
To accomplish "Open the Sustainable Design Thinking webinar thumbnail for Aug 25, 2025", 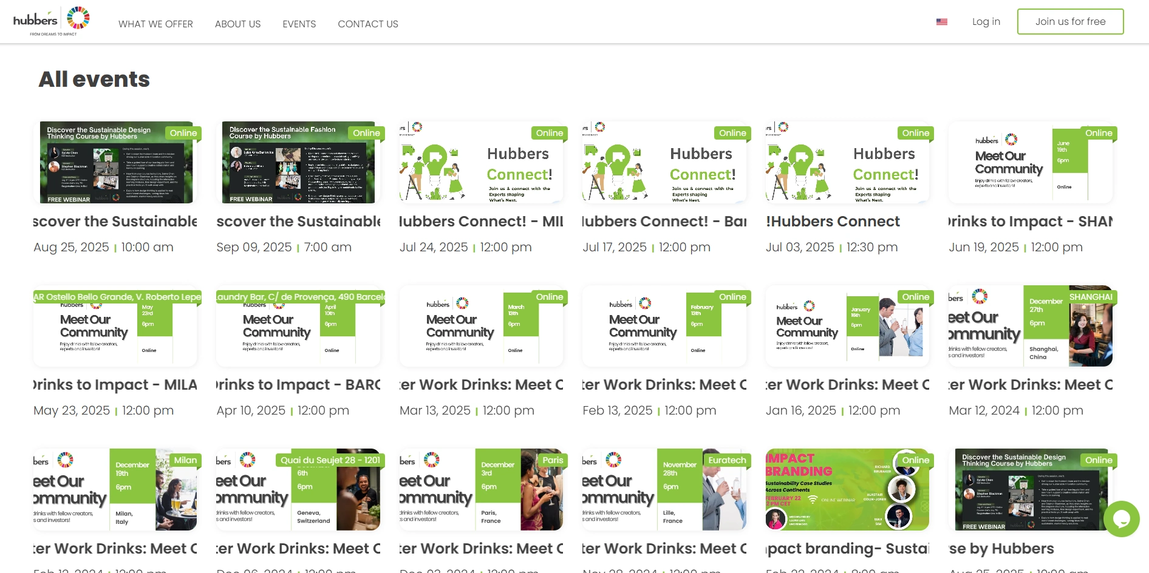I will [x=115, y=162].
